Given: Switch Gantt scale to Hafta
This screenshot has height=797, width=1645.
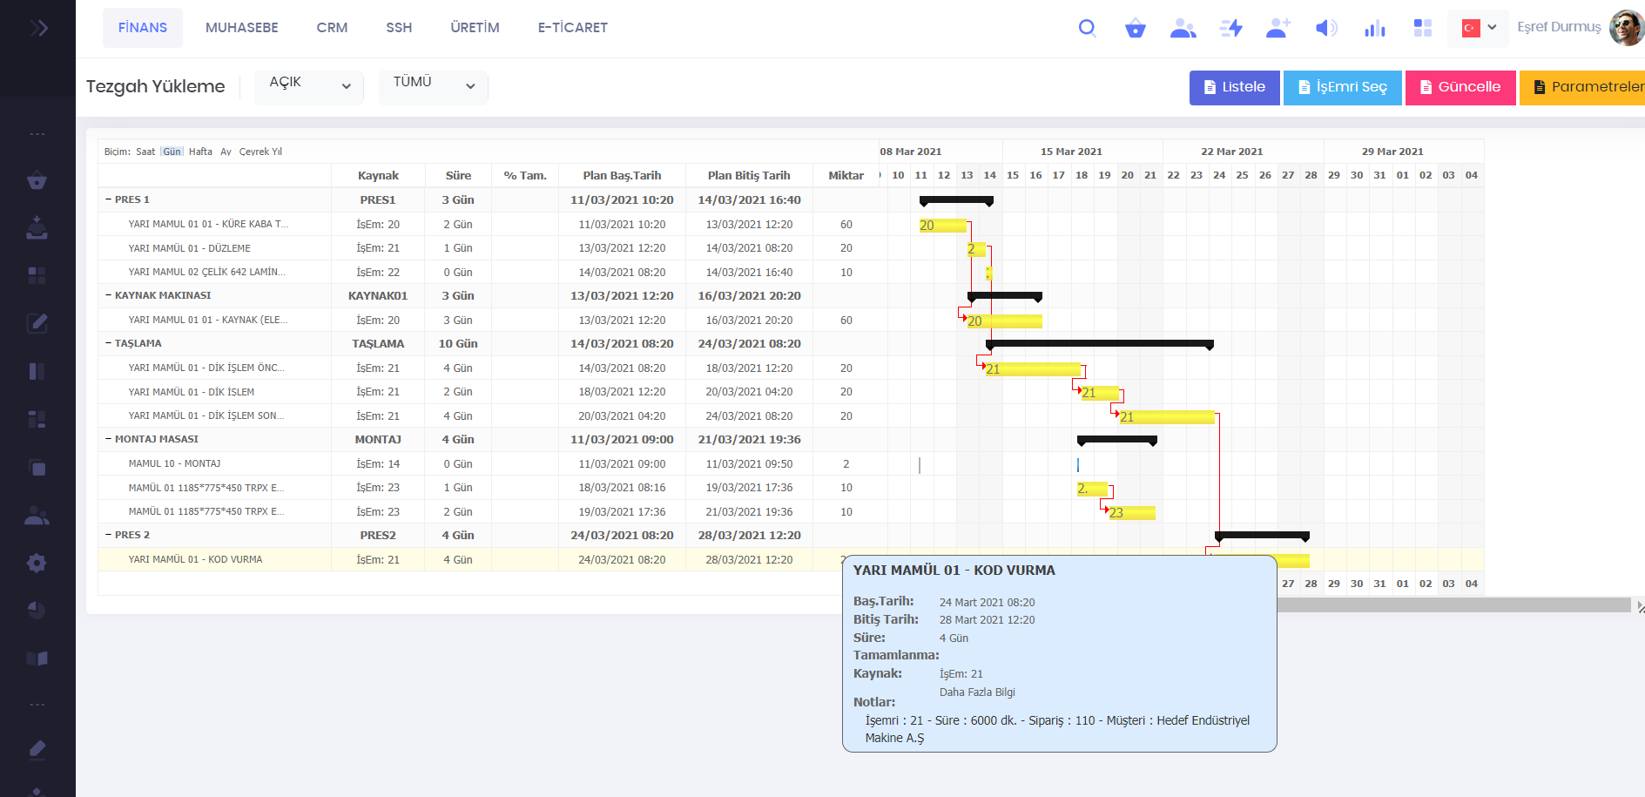Looking at the screenshot, I should [x=200, y=152].
